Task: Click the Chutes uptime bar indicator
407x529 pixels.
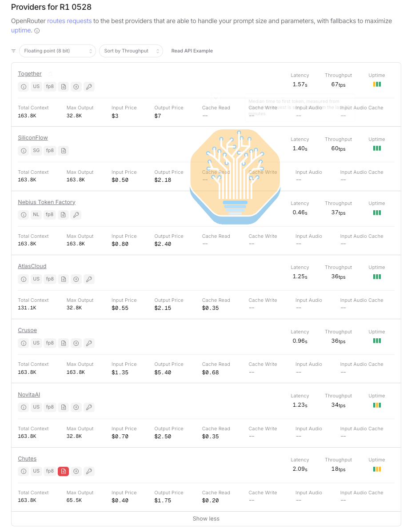Action: [x=377, y=469]
